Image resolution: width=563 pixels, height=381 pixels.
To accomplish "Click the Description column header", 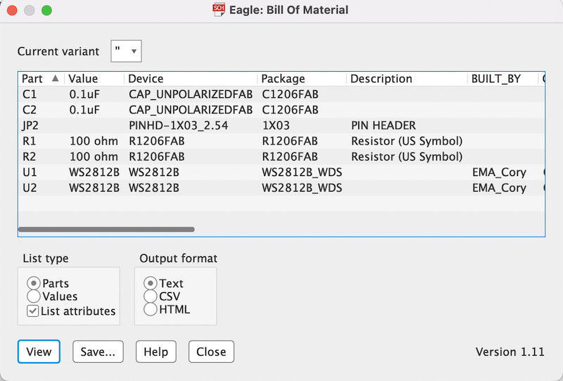I will [407, 78].
